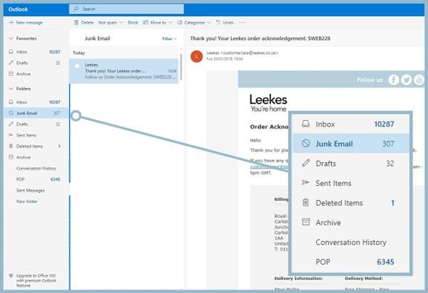The image size is (428, 293).
Task: Select the Drafts folder under Folders
Action: (x=36, y=124)
